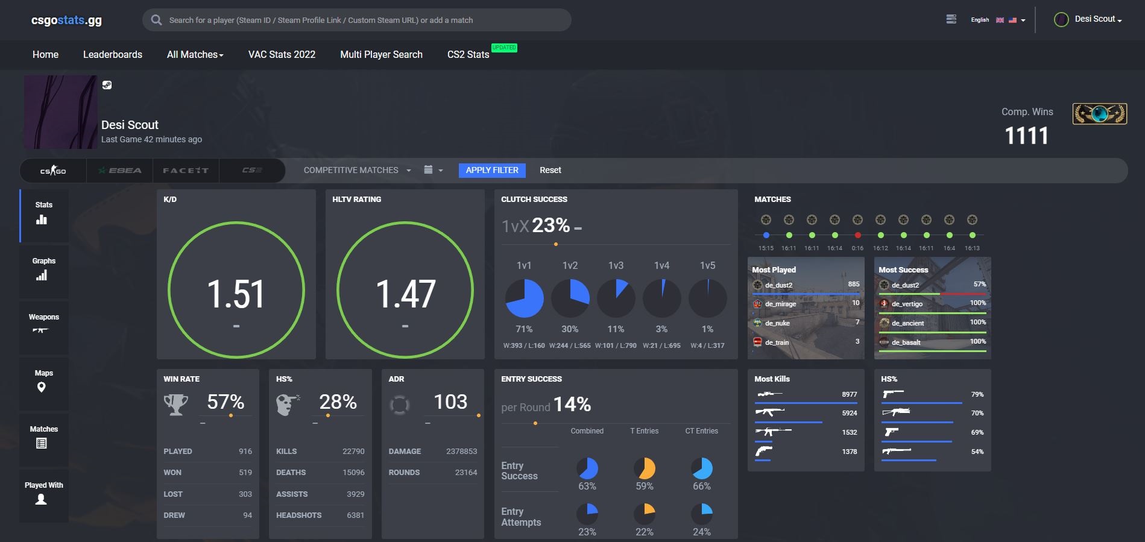Image resolution: width=1145 pixels, height=542 pixels.
Task: Click the K/D 1.51 rating circle
Action: coord(236,290)
